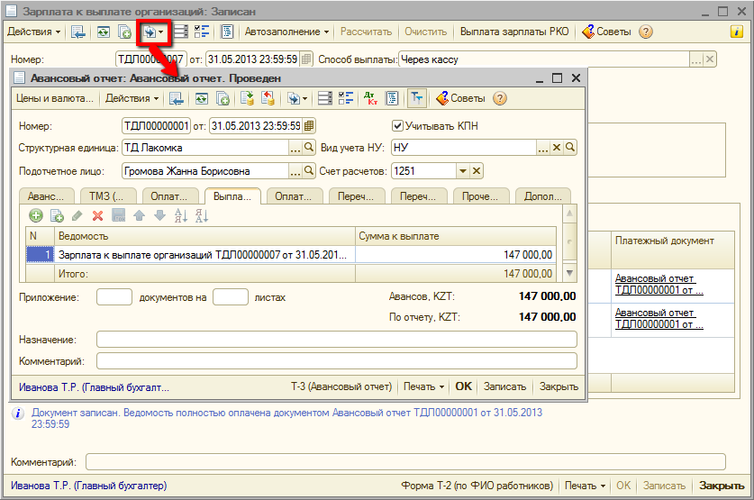Switch to the 'Допол...' tab
This screenshot has width=754, height=500.
(542, 195)
